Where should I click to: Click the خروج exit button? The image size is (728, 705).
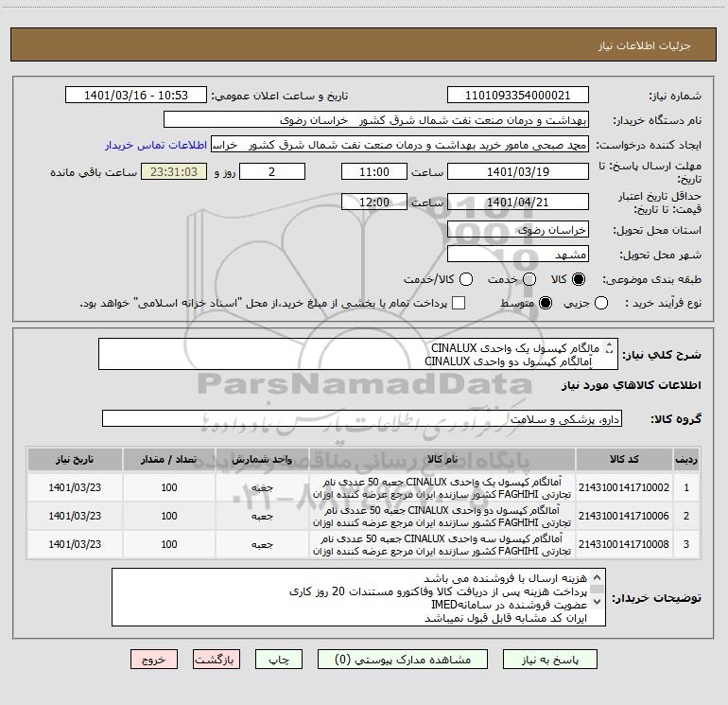point(154,660)
